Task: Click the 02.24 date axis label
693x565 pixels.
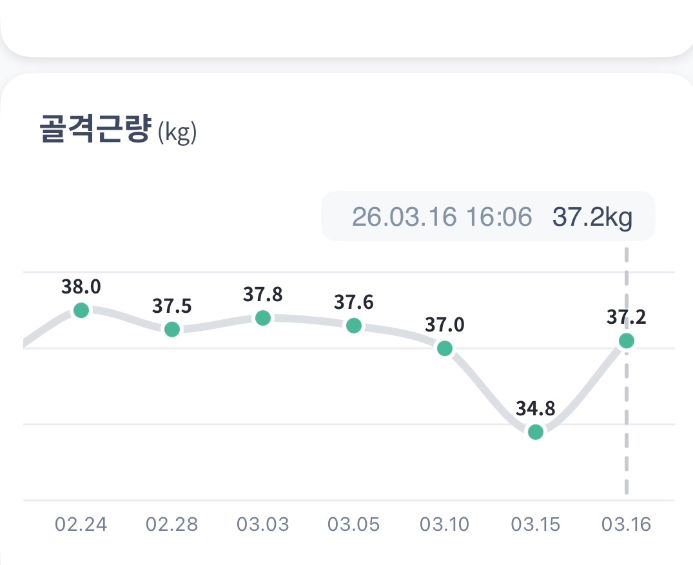Action: (x=81, y=524)
